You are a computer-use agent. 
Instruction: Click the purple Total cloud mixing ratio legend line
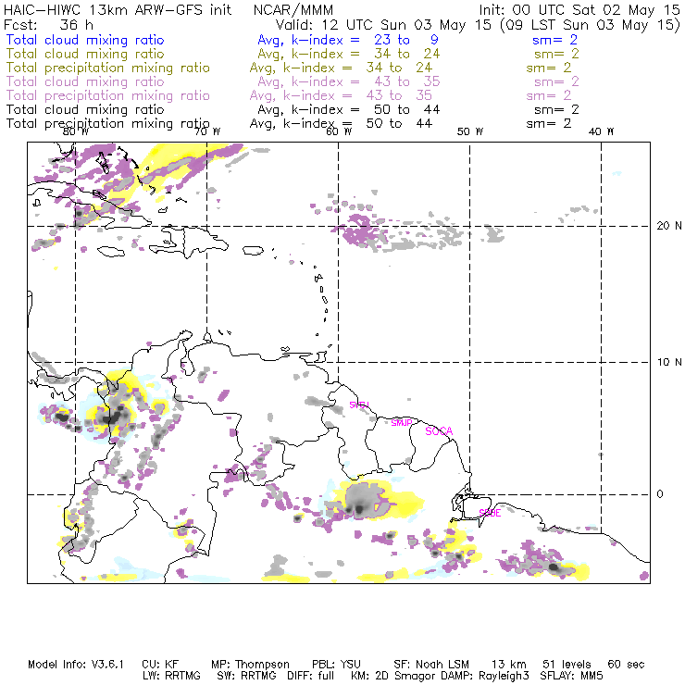[85, 81]
